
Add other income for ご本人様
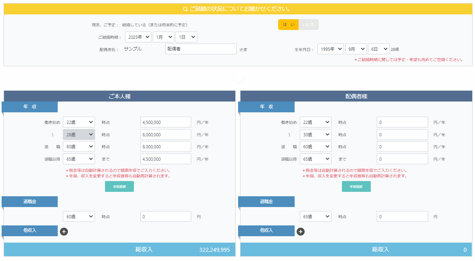point(64,231)
